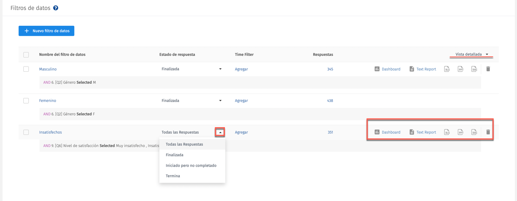Select Iniciado pero no completado option
Image resolution: width=517 pixels, height=201 pixels.
(191, 165)
